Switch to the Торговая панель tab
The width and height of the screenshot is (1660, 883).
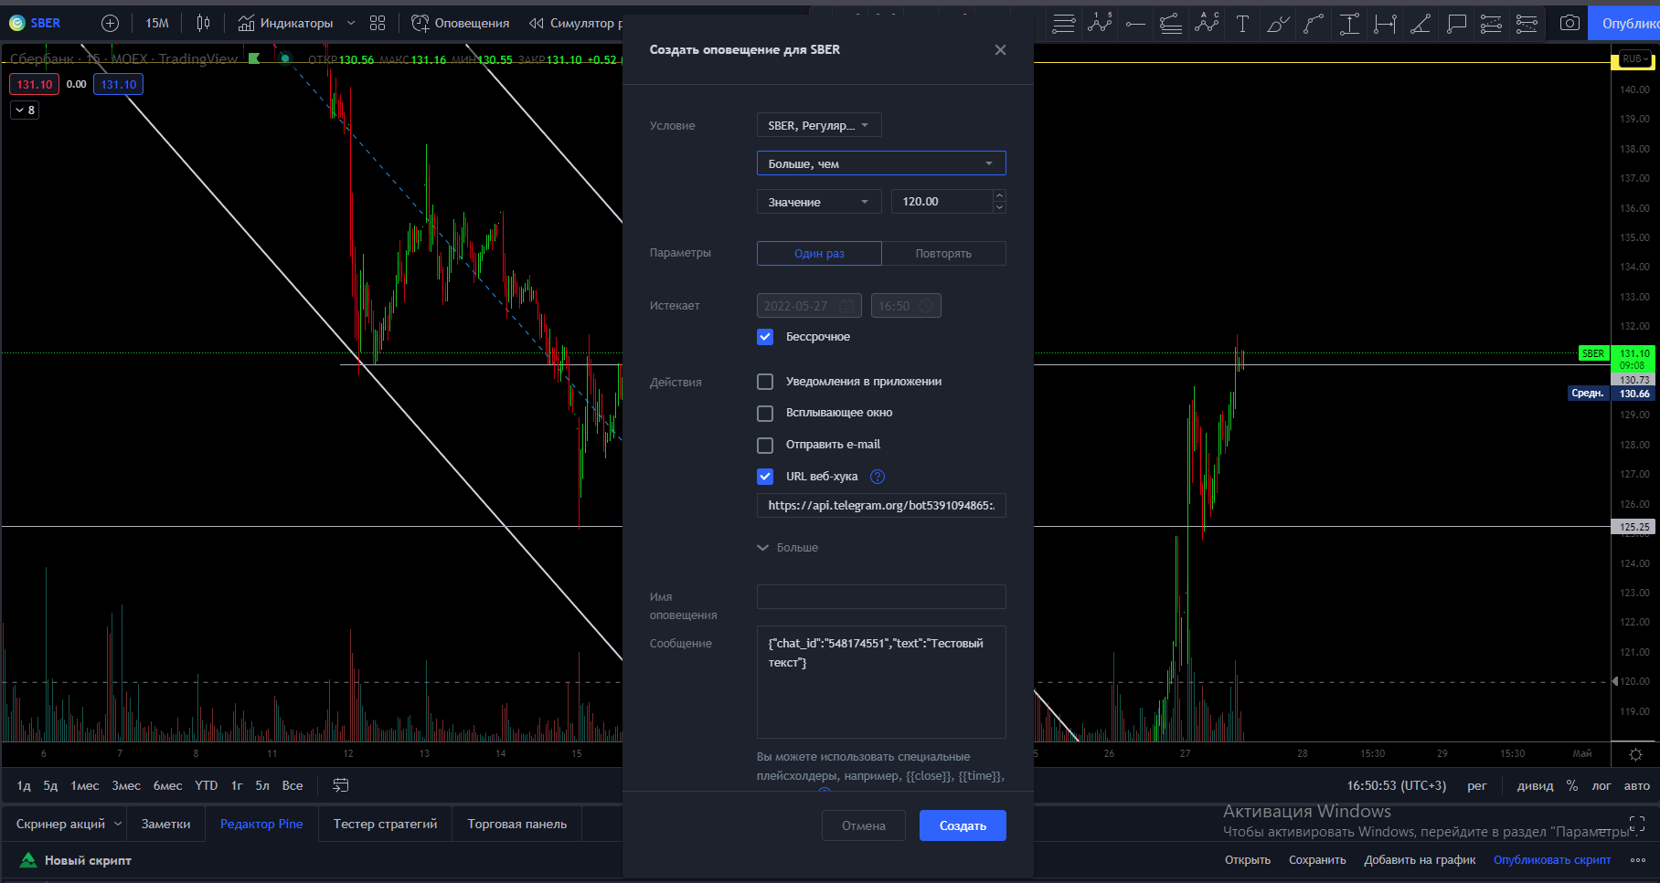[x=517, y=824]
